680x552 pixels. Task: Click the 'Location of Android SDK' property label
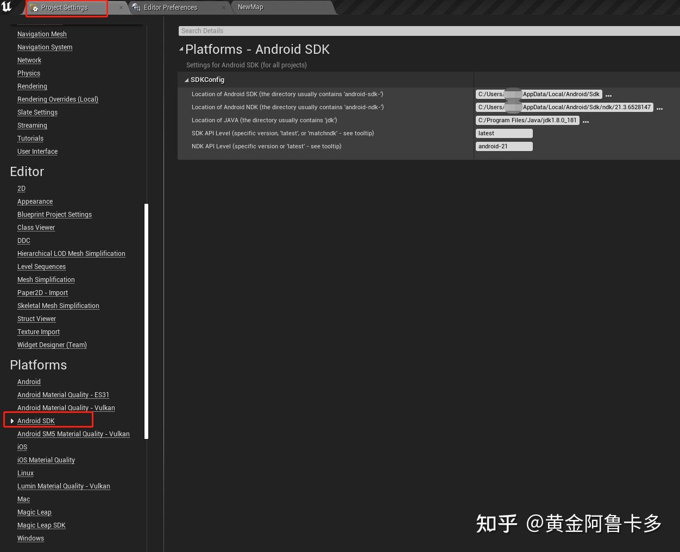[287, 94]
